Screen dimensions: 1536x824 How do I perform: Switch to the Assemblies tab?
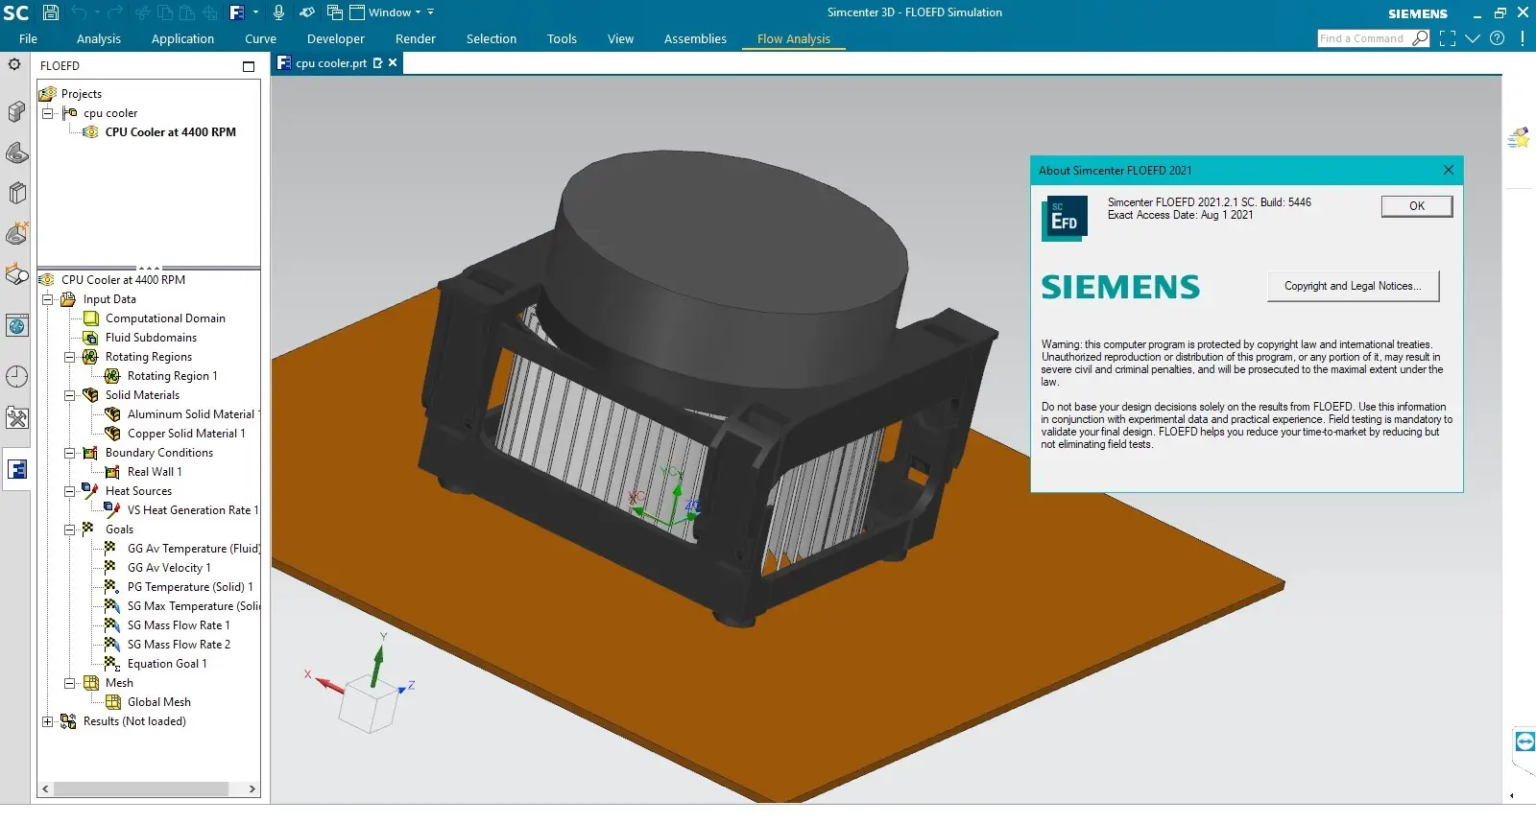(x=695, y=39)
